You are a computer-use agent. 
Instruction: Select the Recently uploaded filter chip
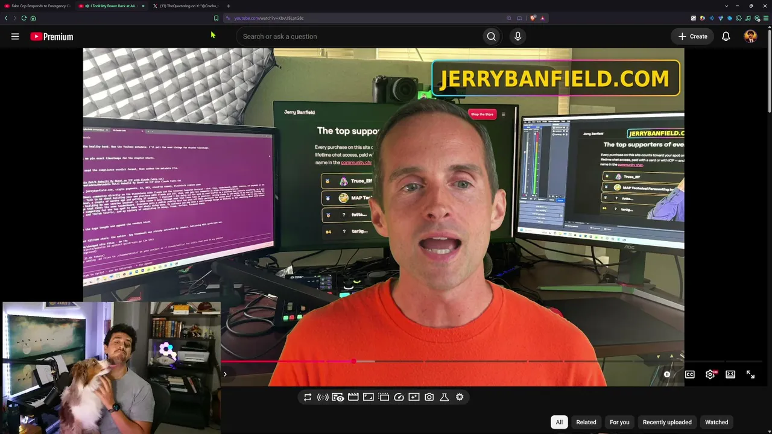pos(667,422)
